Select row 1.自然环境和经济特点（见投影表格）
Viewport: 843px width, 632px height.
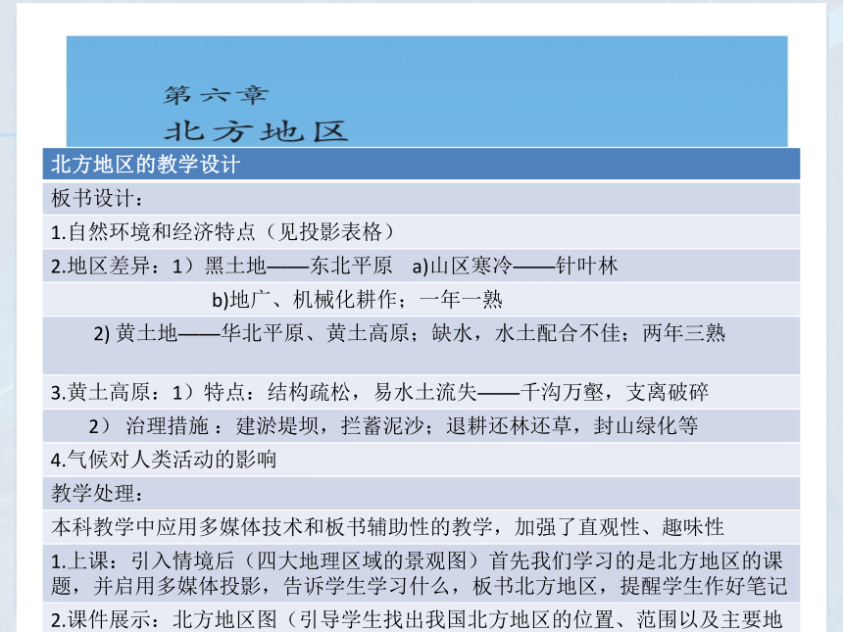tap(421, 232)
